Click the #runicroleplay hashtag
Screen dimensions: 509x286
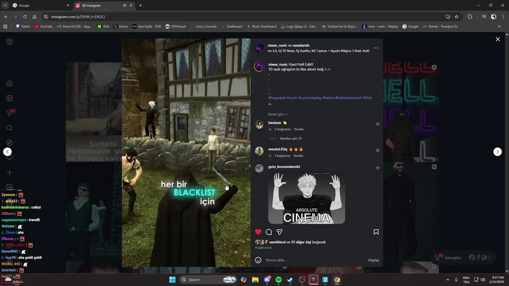click(310, 98)
